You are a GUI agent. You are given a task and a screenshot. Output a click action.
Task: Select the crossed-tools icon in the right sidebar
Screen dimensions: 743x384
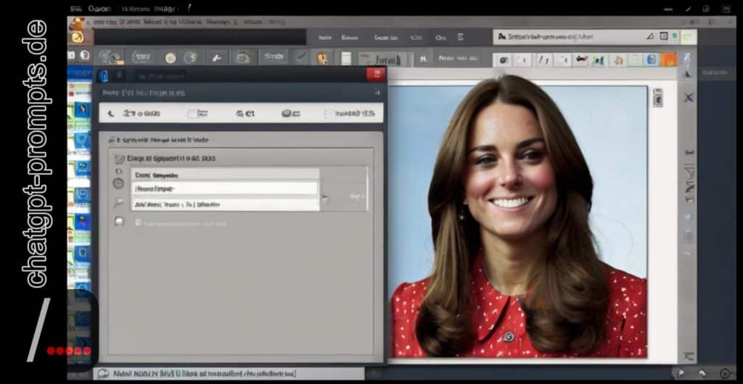(689, 97)
